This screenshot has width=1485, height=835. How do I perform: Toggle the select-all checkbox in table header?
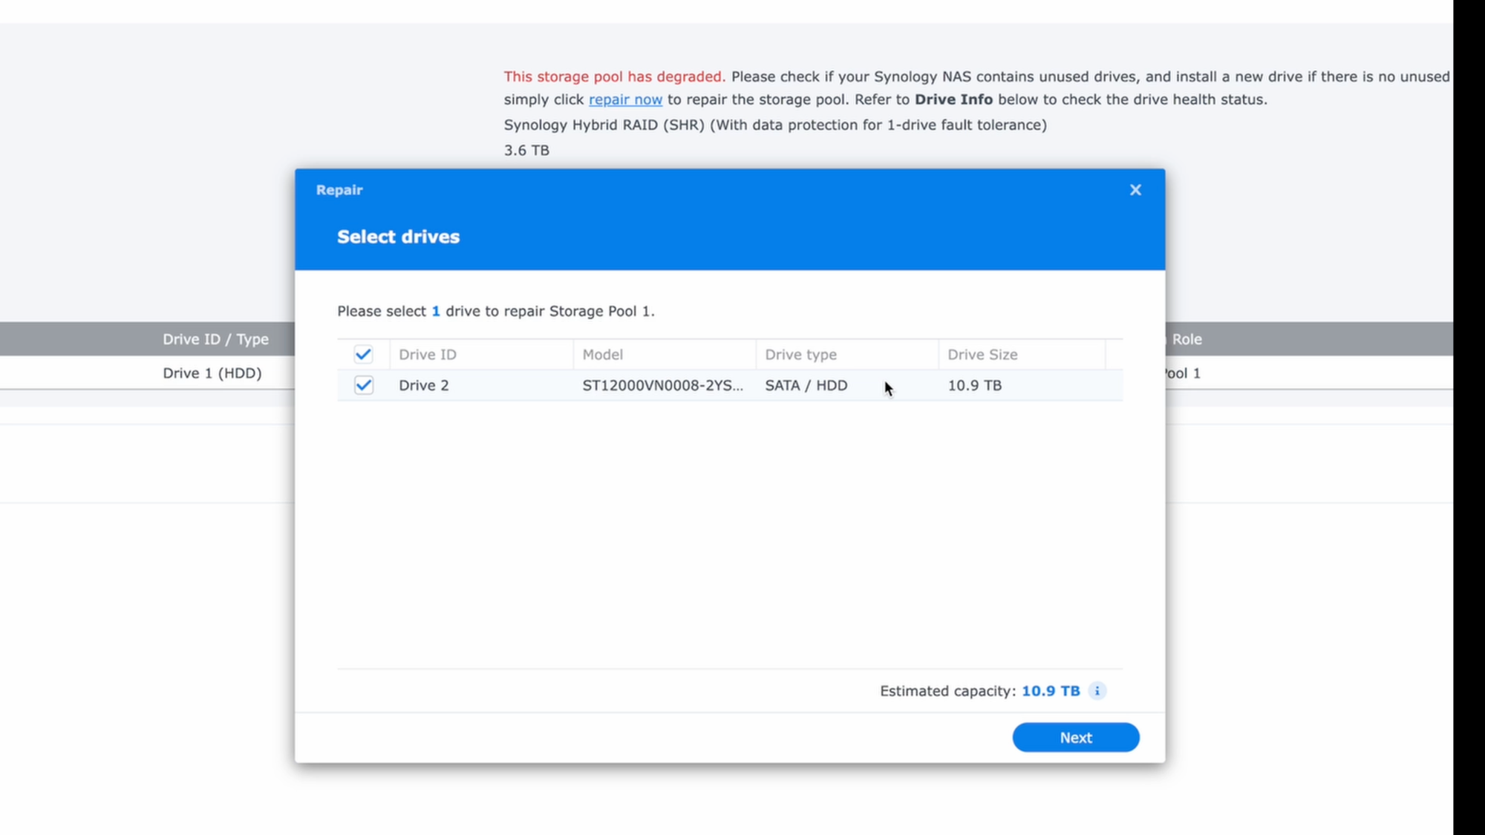[363, 354]
